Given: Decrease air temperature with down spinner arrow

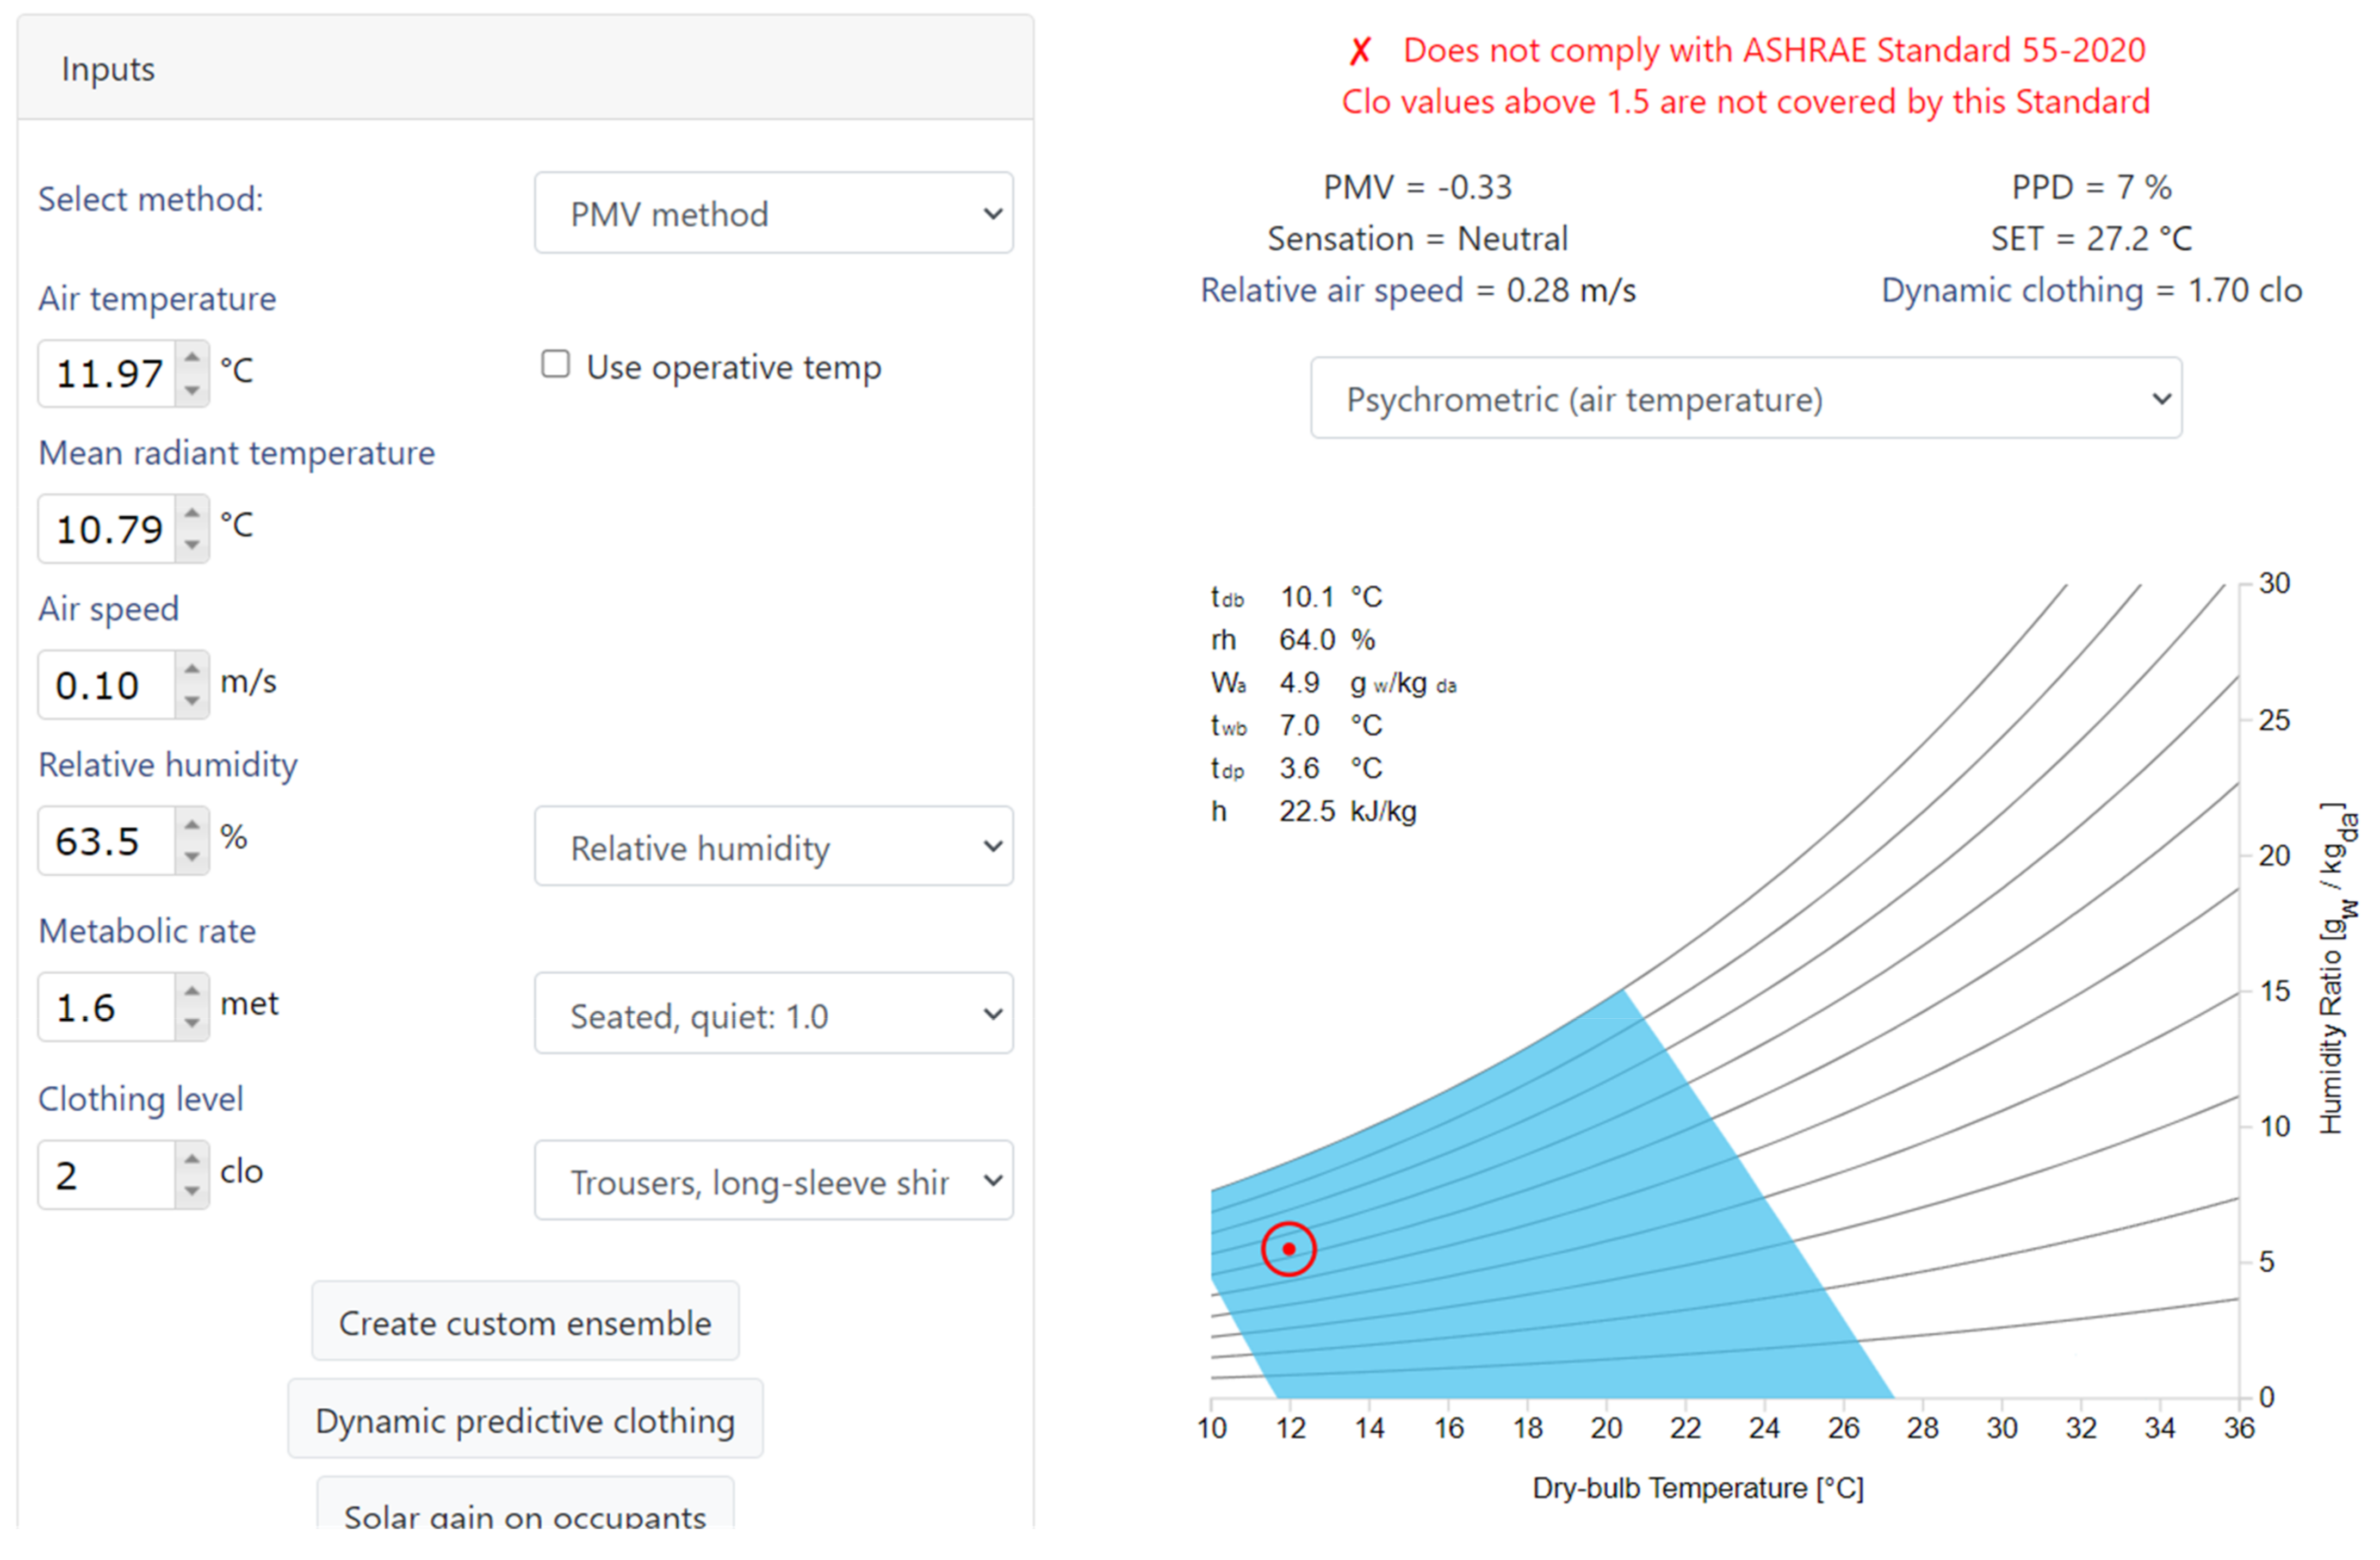Looking at the screenshot, I should [192, 390].
